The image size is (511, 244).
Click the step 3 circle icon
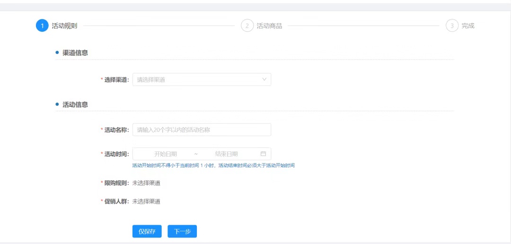pos(452,26)
